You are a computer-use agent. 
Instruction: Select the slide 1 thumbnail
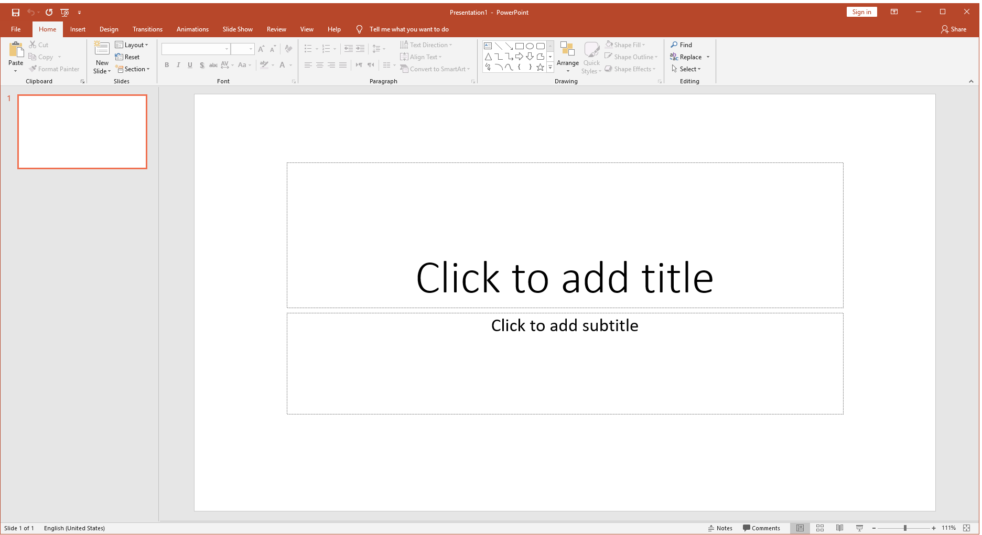point(82,132)
